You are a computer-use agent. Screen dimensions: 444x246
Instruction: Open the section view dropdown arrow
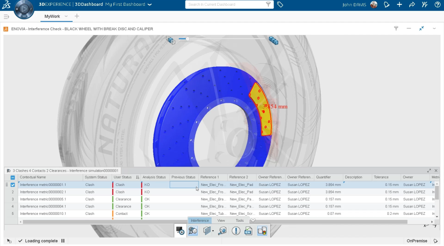tap(213, 231)
